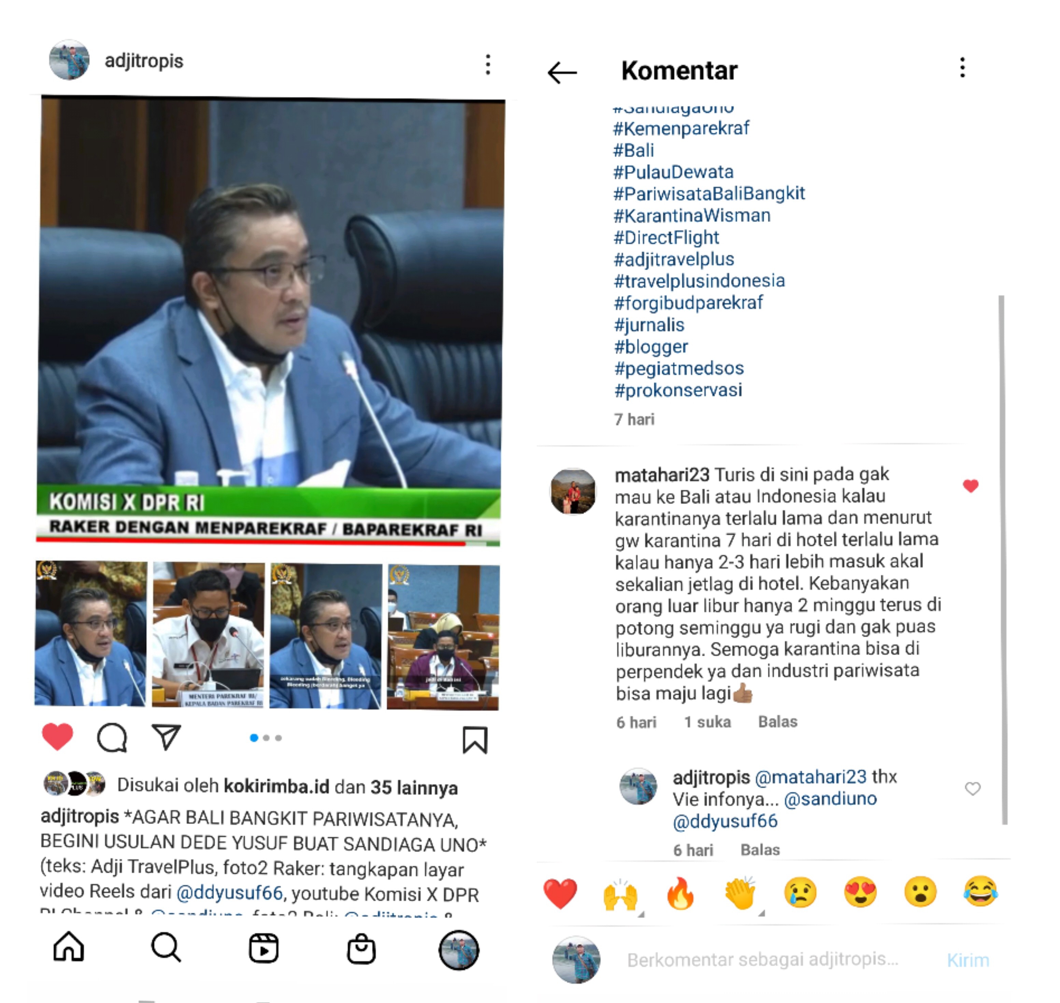
Task: Save post with the bookmark icon
Action: [x=475, y=739]
